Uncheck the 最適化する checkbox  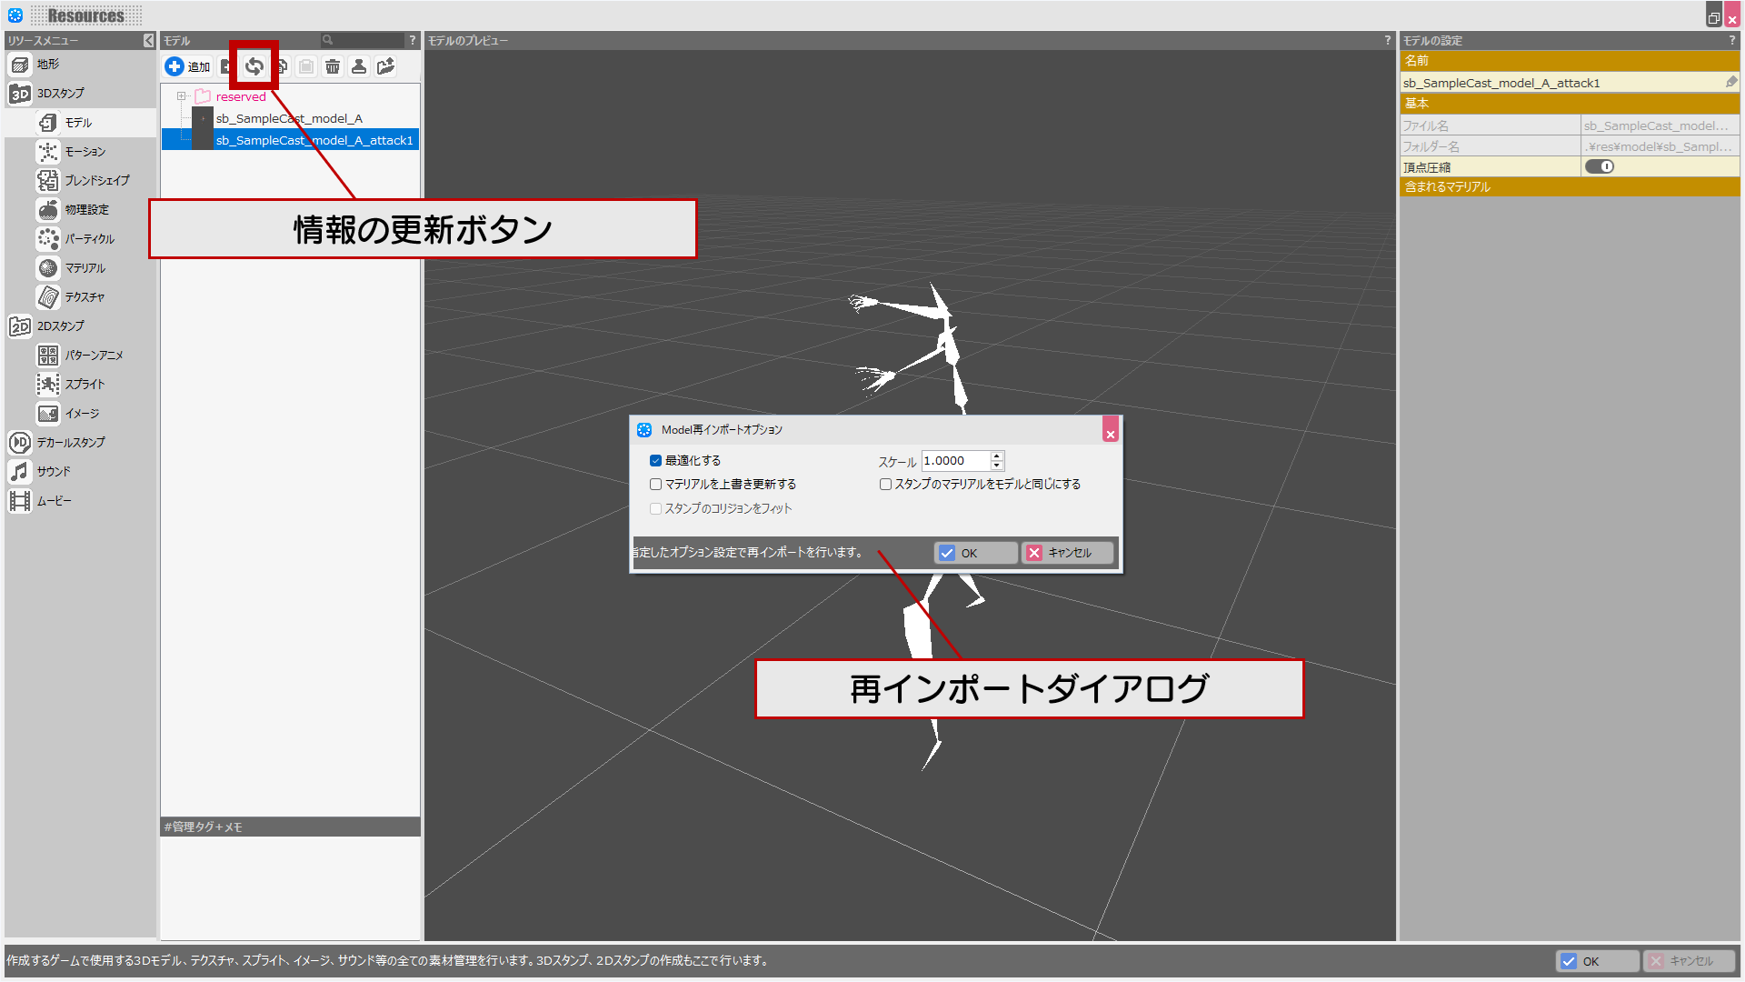coord(655,461)
